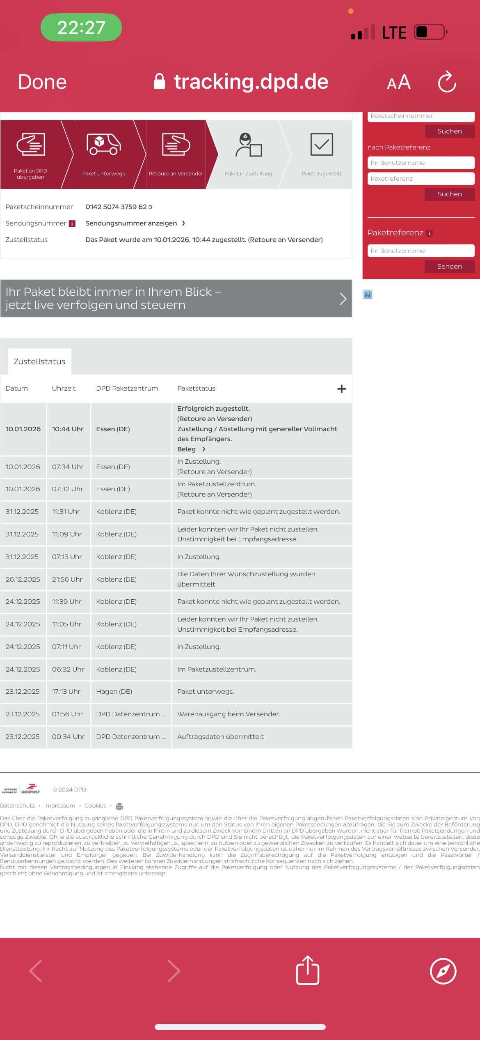Tap the browser forward arrow

click(x=174, y=971)
